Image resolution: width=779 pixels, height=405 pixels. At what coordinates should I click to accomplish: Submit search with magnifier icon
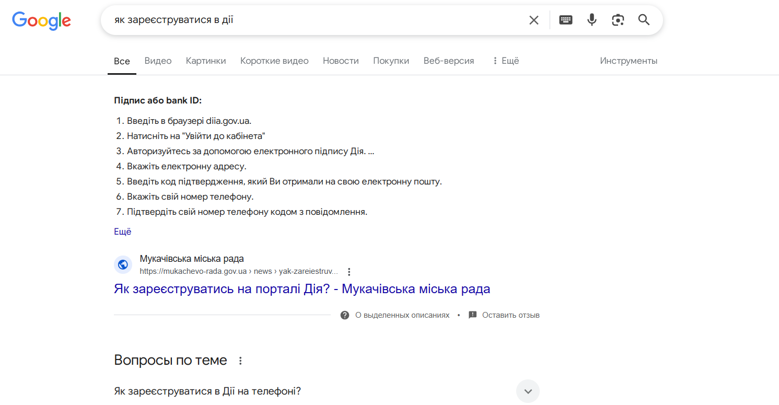tap(644, 20)
